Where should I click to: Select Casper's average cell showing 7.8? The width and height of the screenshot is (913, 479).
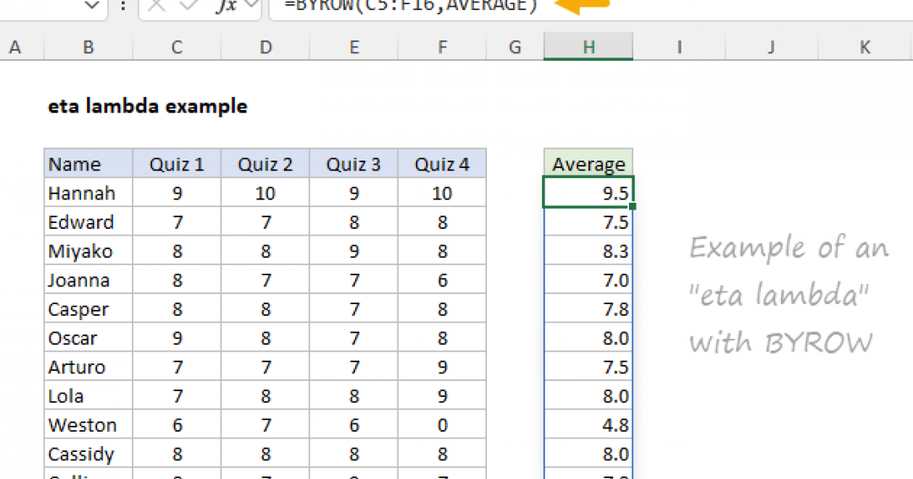[588, 309]
